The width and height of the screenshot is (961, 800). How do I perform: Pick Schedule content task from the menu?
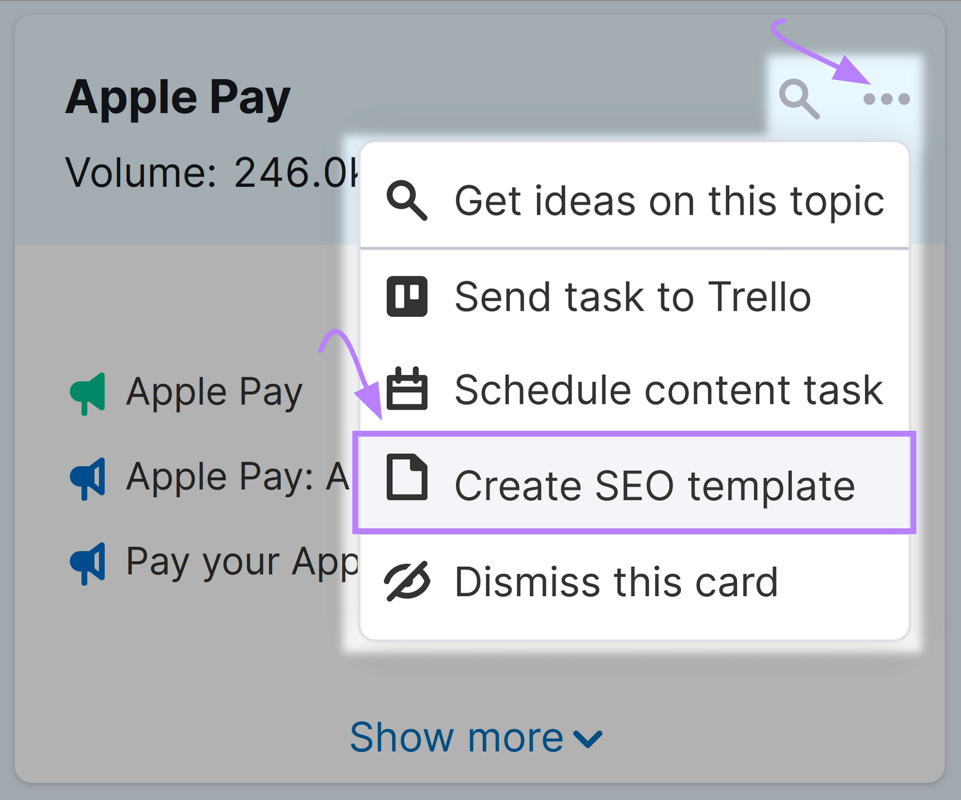[x=668, y=389]
